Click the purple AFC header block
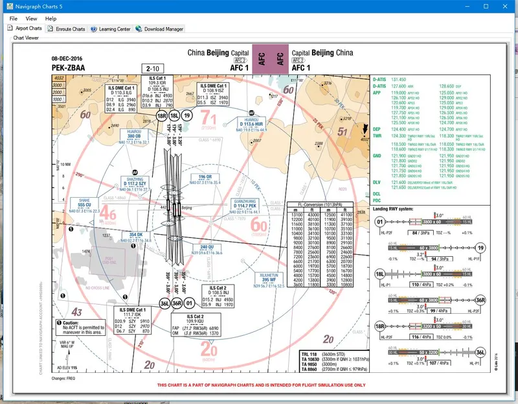The height and width of the screenshot is (404, 518). tap(270, 59)
